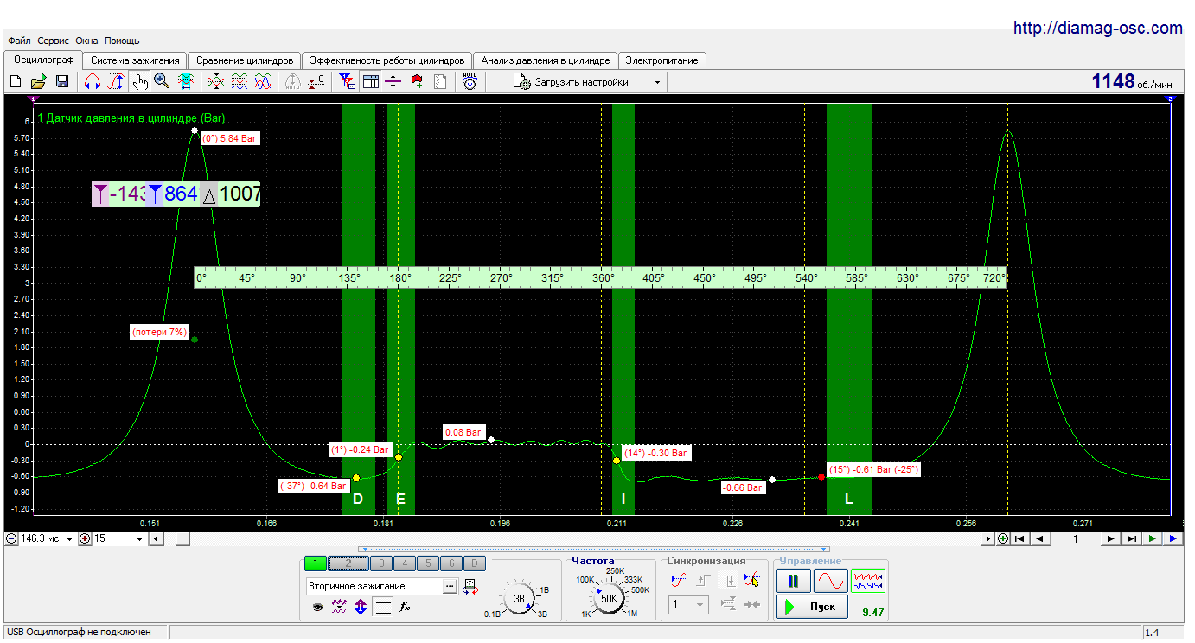
Task: Switch to Эффективность работы цилиндров tab
Action: click(x=387, y=60)
